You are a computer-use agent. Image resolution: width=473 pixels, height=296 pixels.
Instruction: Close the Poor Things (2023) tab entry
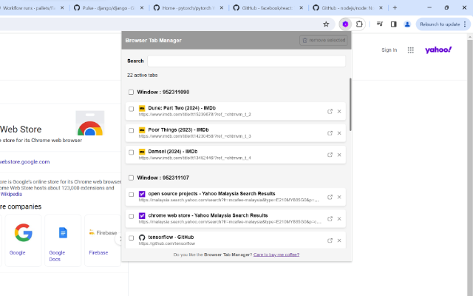339,133
